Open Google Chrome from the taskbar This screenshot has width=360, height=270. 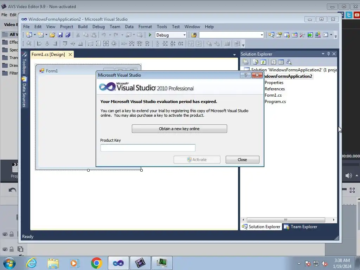96,263
